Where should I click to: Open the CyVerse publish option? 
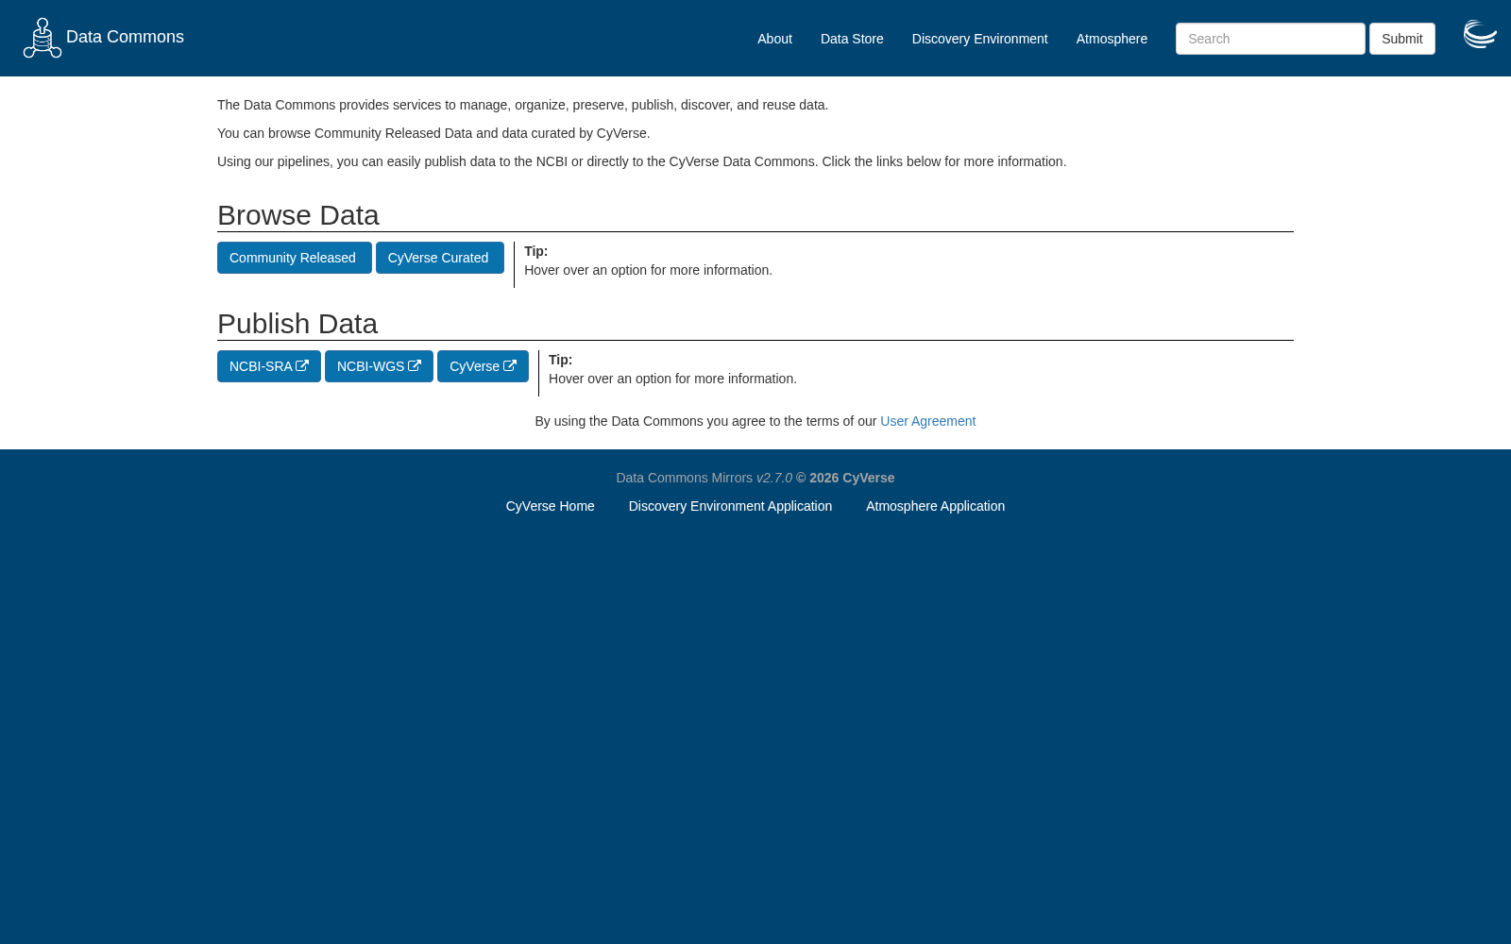tap(483, 366)
